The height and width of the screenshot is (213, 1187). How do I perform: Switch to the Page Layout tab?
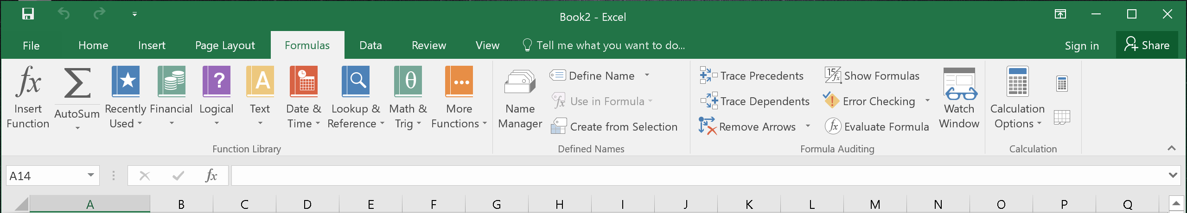click(x=225, y=45)
